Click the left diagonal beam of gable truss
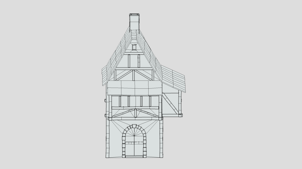This screenshot has width=302, height=169. pos(124,75)
